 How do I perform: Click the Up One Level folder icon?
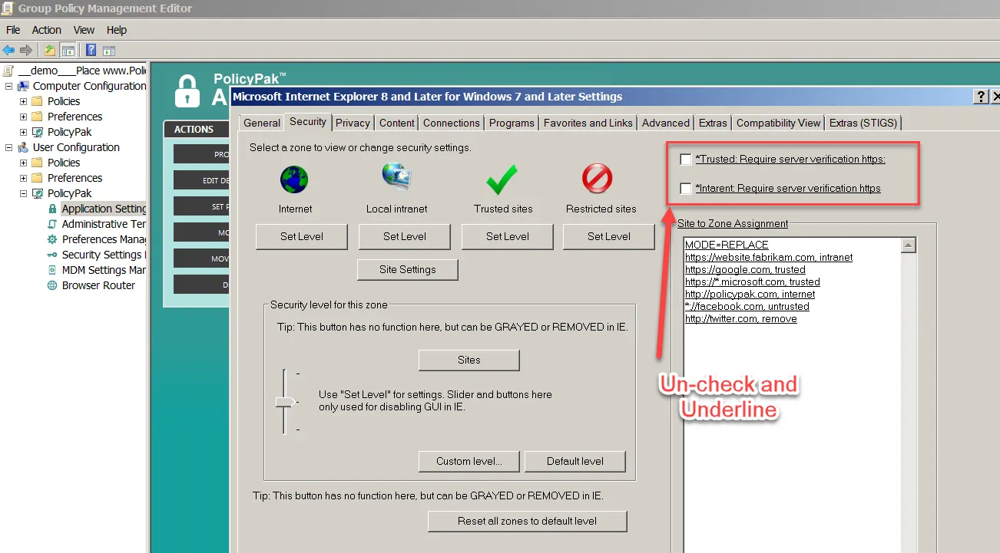click(50, 51)
